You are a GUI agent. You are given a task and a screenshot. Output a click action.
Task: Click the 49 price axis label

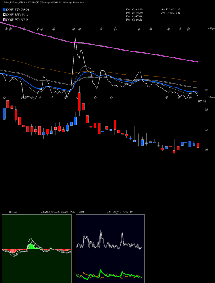coord(206,150)
